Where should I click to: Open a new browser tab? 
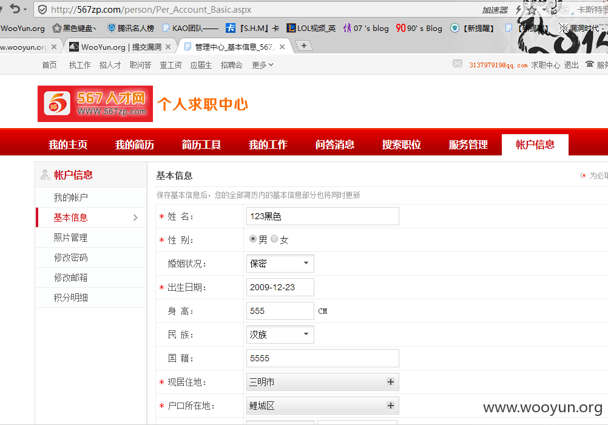(304, 46)
